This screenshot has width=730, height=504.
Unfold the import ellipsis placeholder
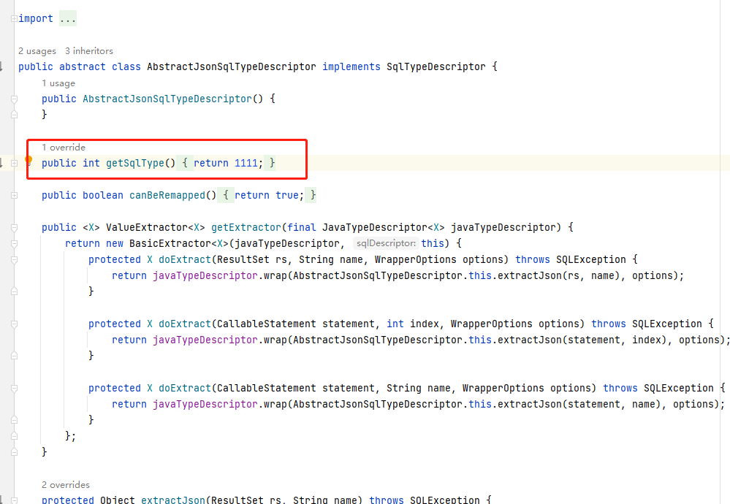pos(68,18)
